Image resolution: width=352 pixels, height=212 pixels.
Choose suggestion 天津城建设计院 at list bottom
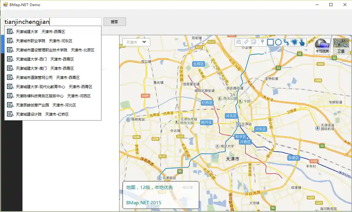(x=42, y=114)
